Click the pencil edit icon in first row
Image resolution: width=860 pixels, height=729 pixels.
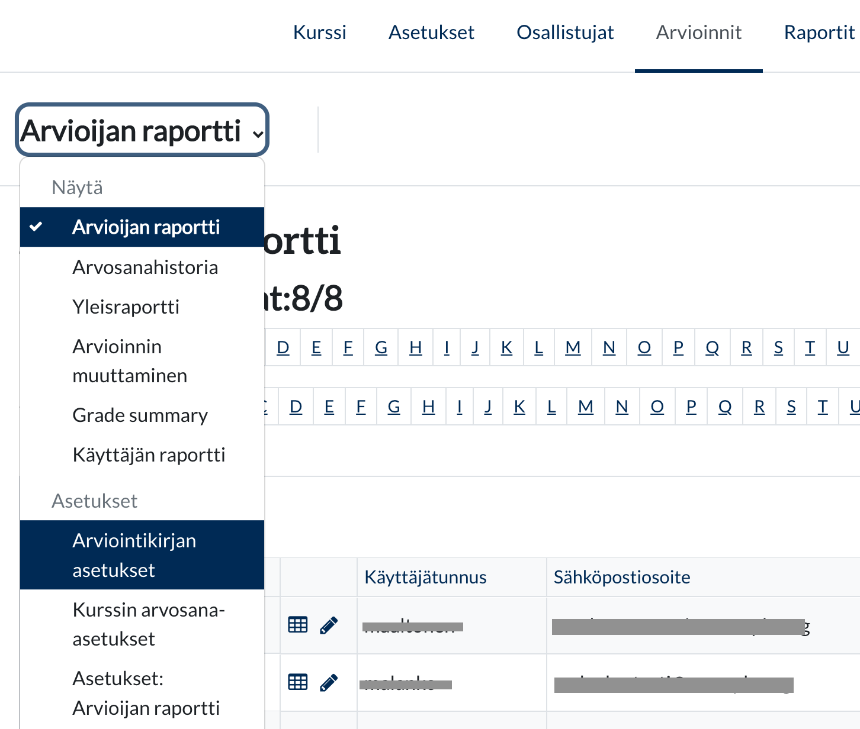coord(329,625)
